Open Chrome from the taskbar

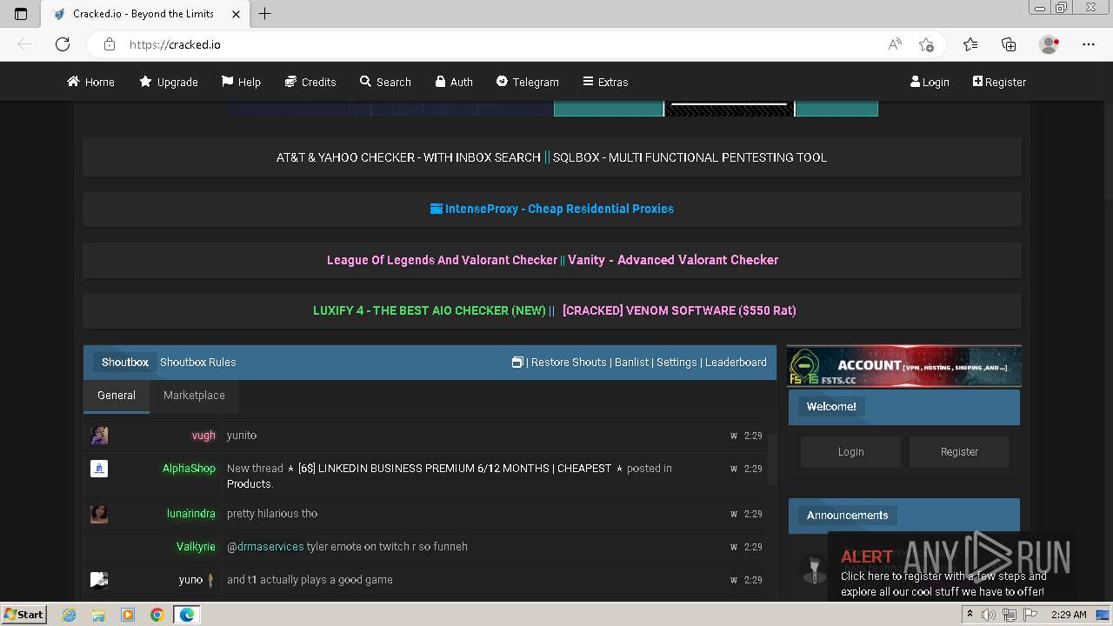tap(157, 615)
